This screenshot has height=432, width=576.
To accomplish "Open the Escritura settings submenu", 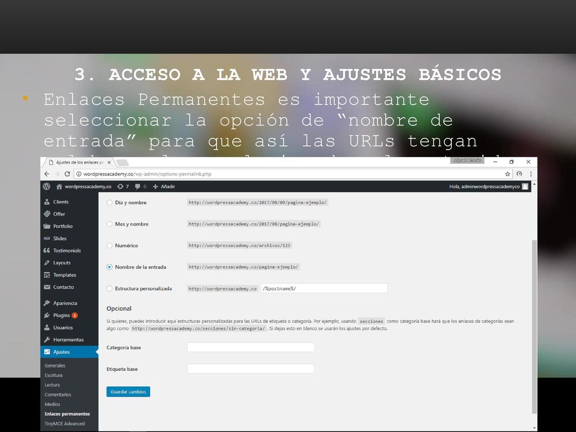I will tap(53, 375).
